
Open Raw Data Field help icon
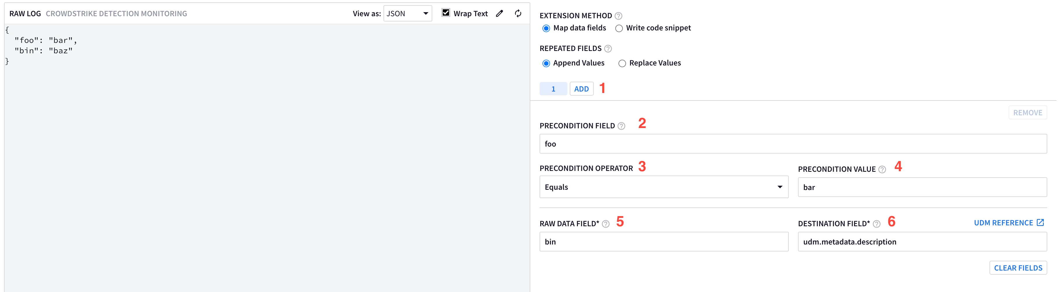[x=605, y=224]
